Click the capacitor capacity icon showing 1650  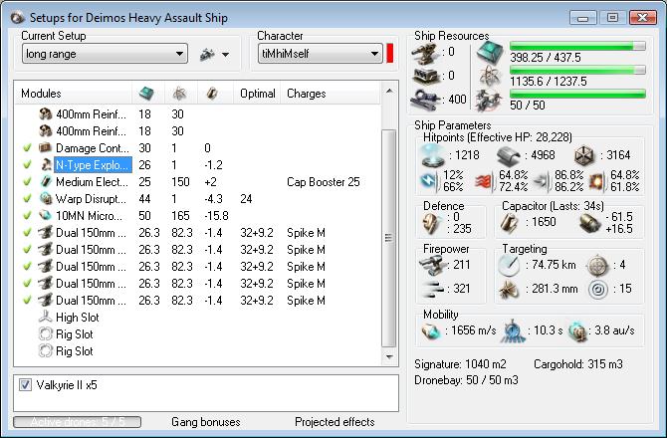[x=509, y=223]
